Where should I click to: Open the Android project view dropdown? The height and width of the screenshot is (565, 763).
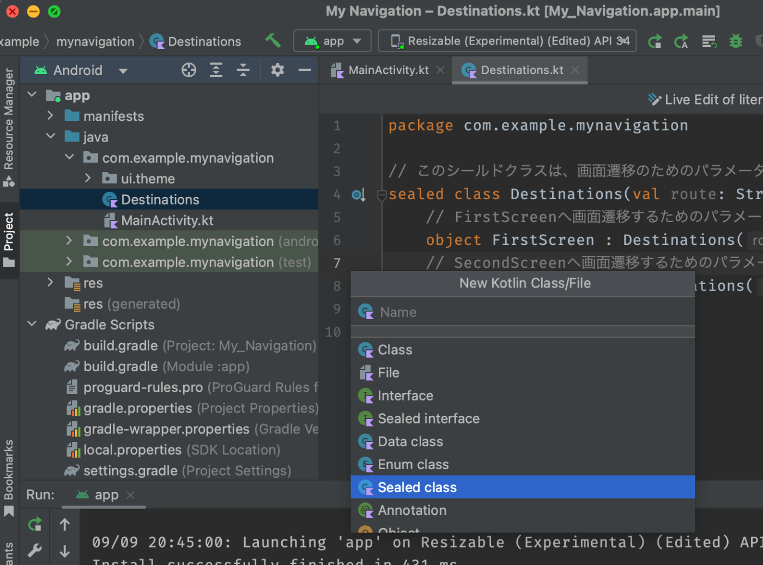click(81, 70)
